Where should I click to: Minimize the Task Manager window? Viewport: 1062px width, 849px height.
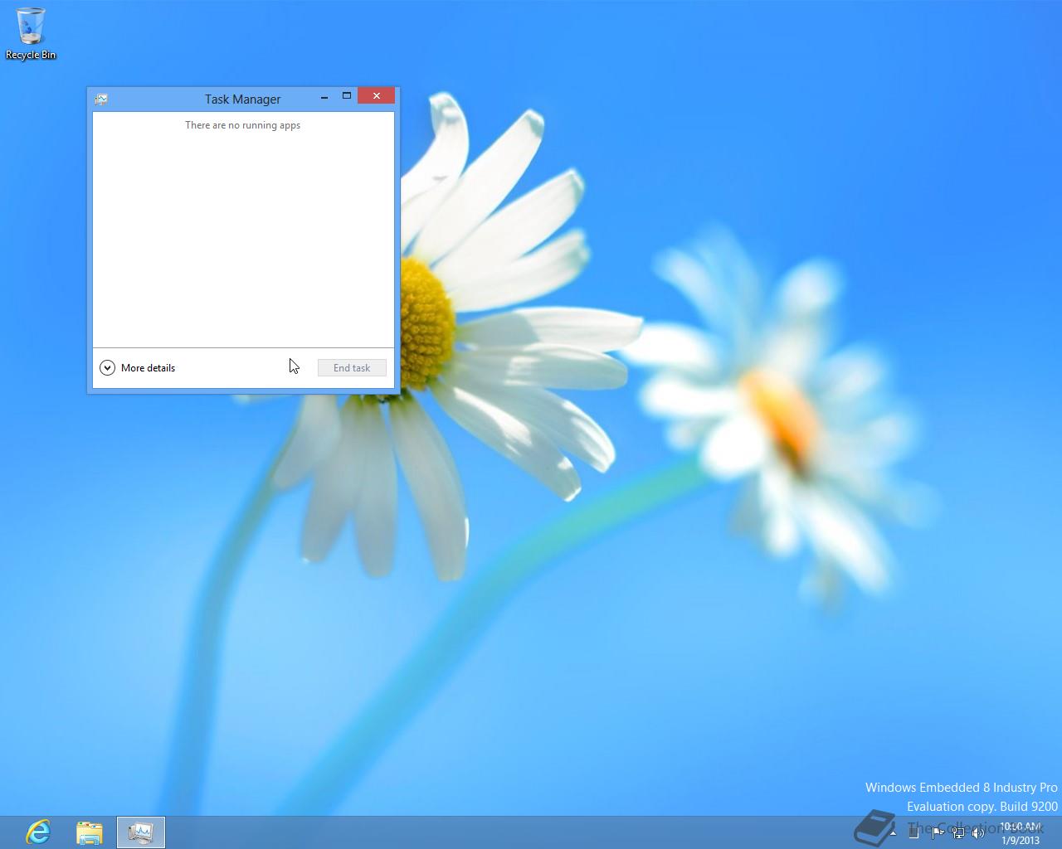[324, 97]
